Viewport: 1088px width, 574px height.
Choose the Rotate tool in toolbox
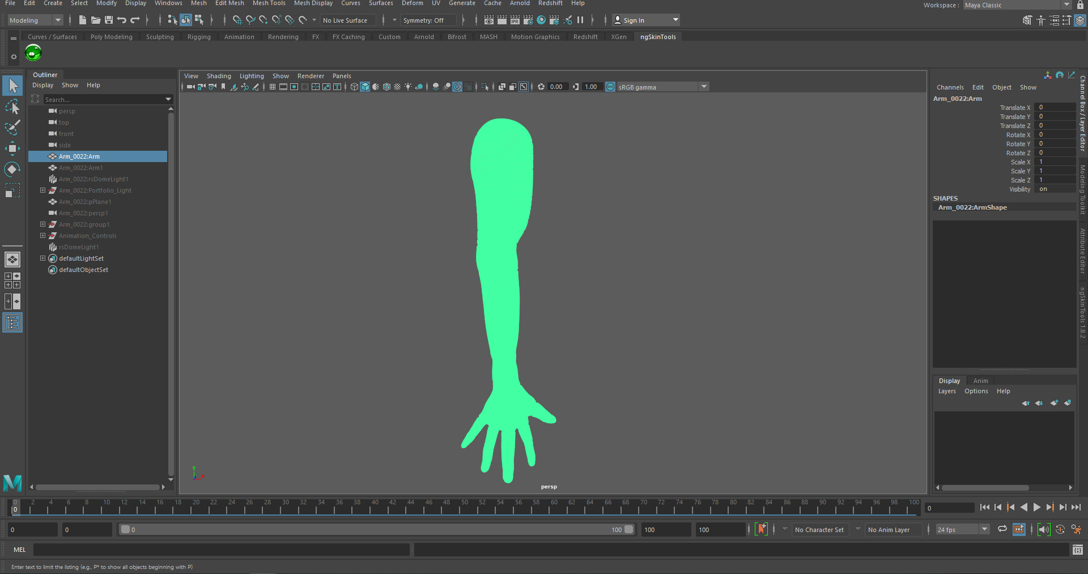click(12, 169)
